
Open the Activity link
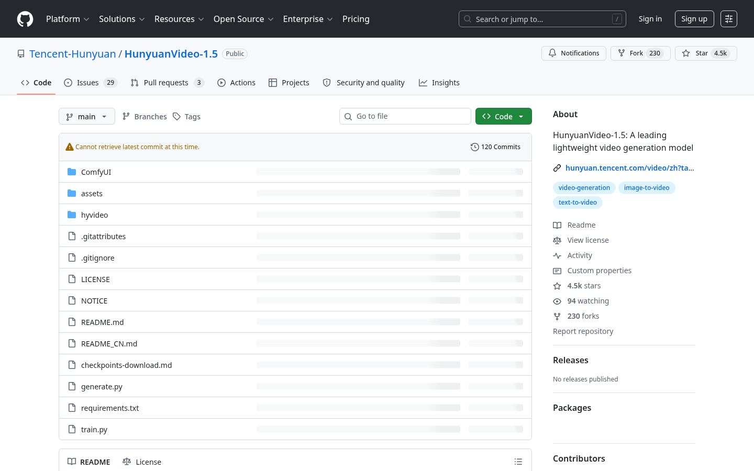click(x=572, y=255)
